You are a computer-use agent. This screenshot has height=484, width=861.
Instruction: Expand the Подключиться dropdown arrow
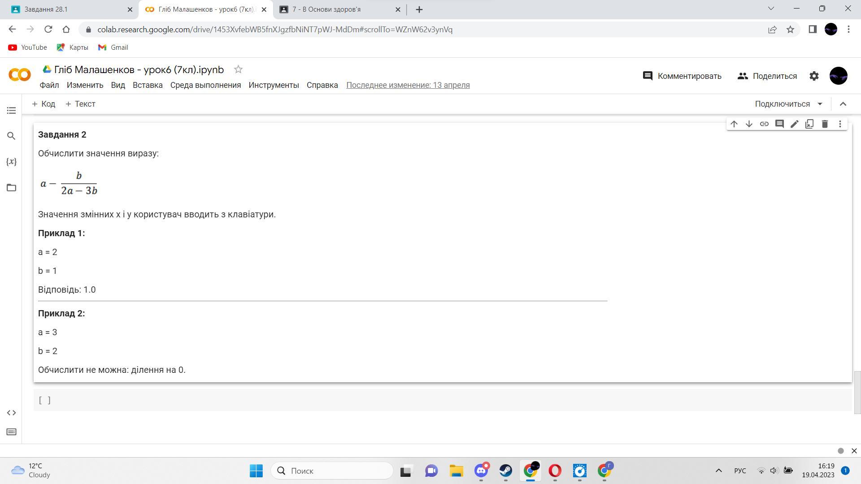click(820, 104)
